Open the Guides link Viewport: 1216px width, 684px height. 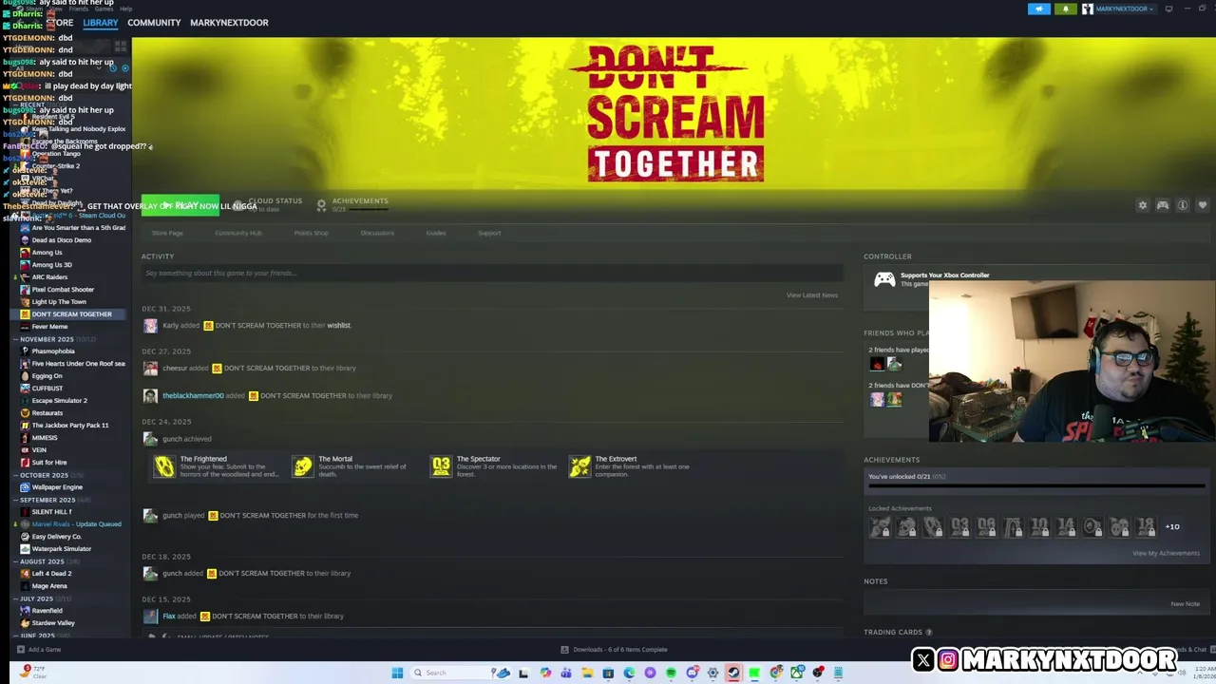[x=436, y=233]
